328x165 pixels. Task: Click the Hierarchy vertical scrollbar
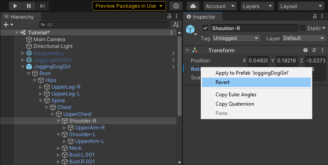[179, 76]
